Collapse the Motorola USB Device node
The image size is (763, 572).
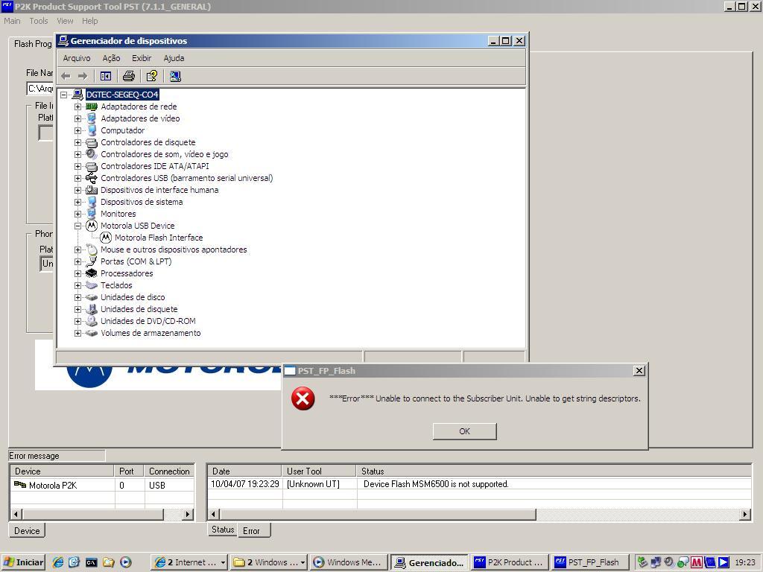[77, 226]
